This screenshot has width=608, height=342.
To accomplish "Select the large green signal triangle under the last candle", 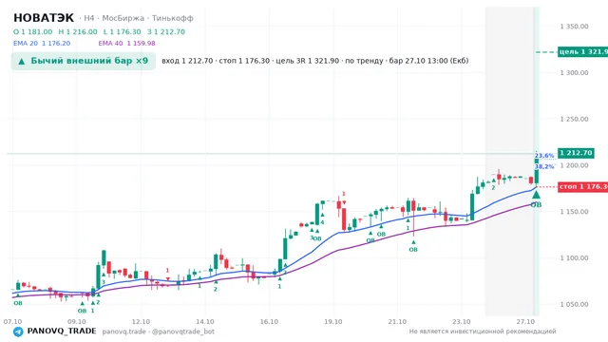I will [536, 194].
